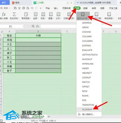Click the save icon in quick toolbar
Viewport: 121px width, 123px height.
coord(15,8)
